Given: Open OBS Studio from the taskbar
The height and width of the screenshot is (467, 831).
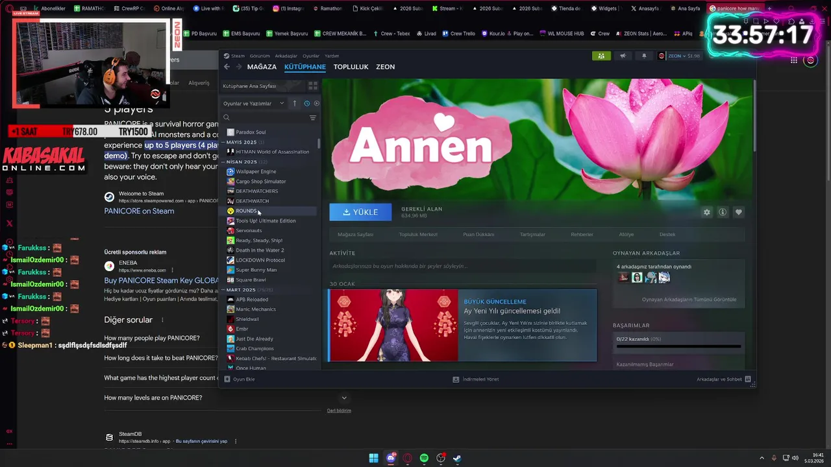Looking at the screenshot, I should pyautogui.click(x=441, y=458).
